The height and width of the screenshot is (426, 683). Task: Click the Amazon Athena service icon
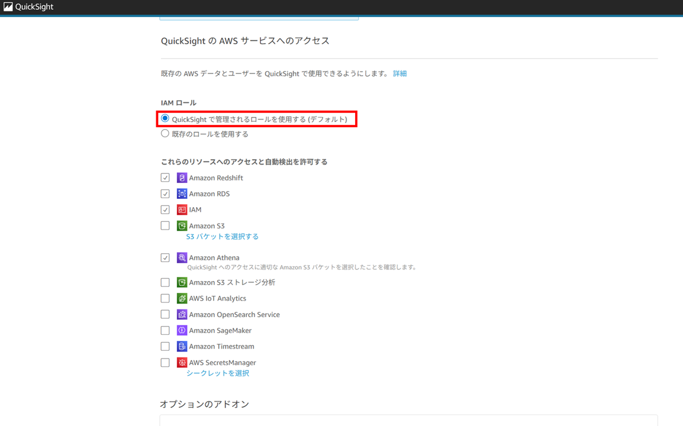coord(182,257)
